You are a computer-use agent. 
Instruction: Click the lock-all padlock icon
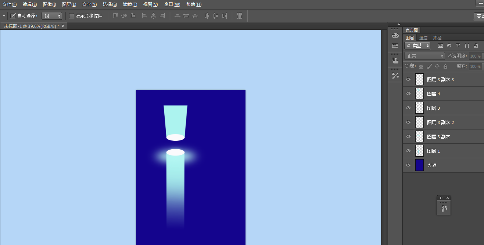tap(445, 66)
